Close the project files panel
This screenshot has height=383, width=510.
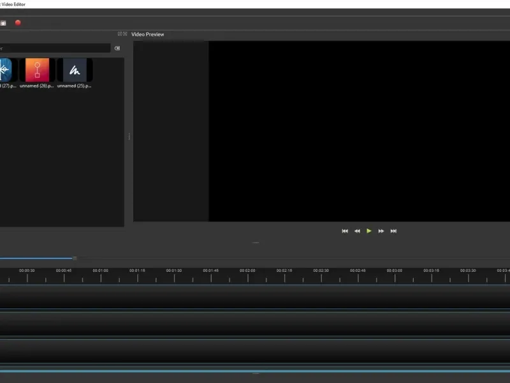point(125,34)
